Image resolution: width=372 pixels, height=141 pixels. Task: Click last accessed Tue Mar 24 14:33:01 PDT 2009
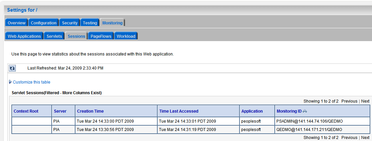tap(198, 121)
